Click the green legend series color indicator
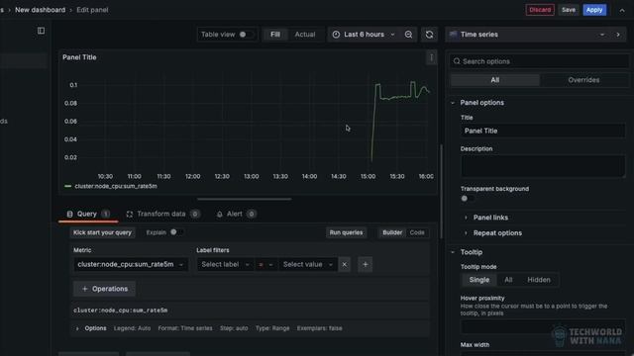Image resolution: width=634 pixels, height=356 pixels. click(x=68, y=186)
